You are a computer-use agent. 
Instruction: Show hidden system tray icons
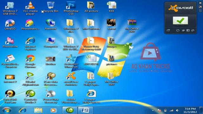[153, 111]
